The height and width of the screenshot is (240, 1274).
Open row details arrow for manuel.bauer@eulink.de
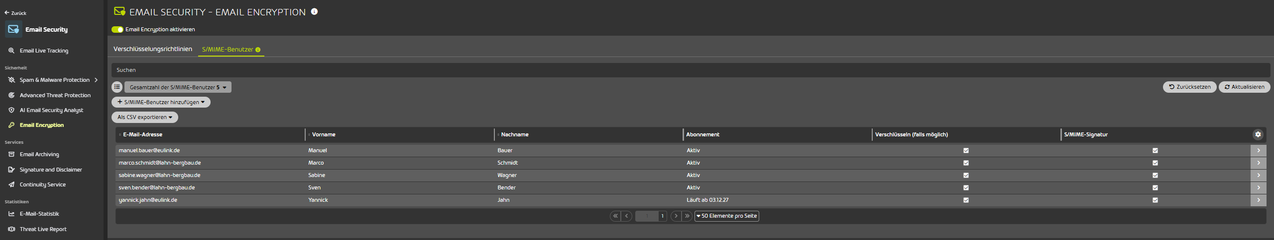pyautogui.click(x=1258, y=150)
